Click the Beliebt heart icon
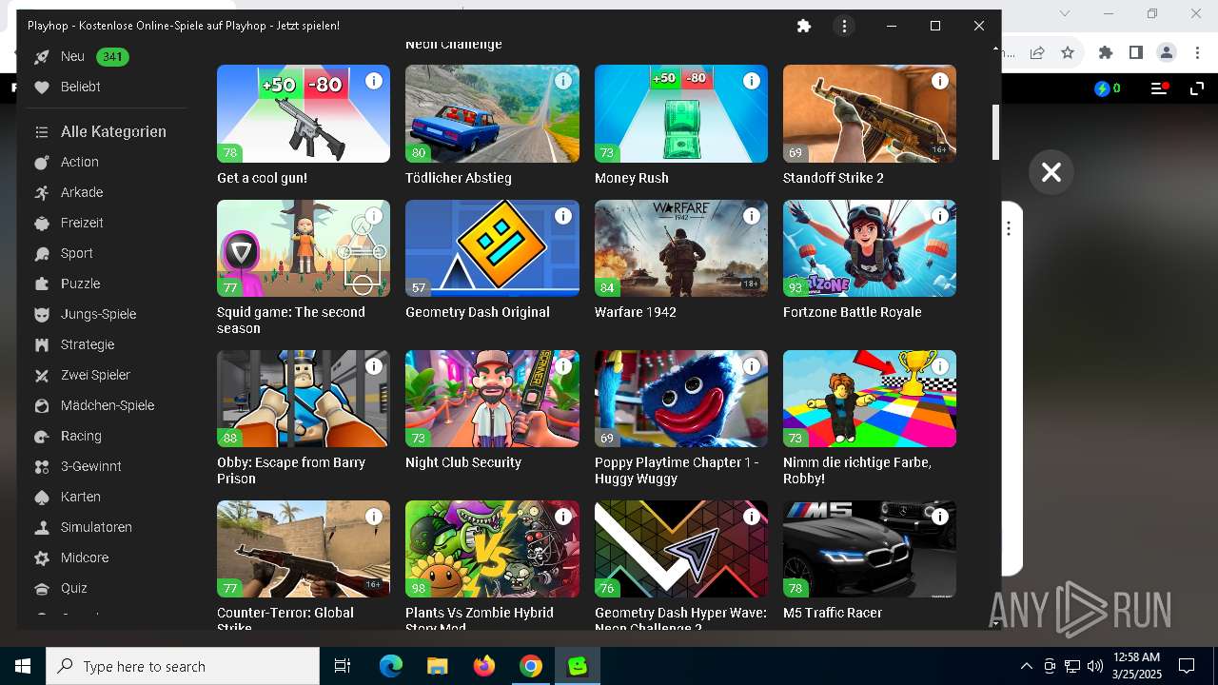 42,88
